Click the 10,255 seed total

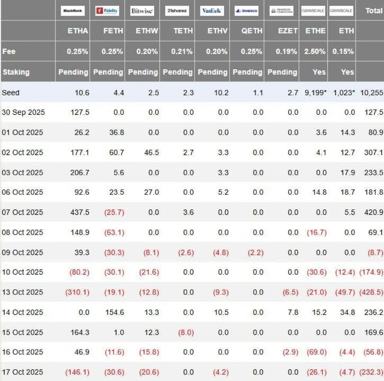372,93
